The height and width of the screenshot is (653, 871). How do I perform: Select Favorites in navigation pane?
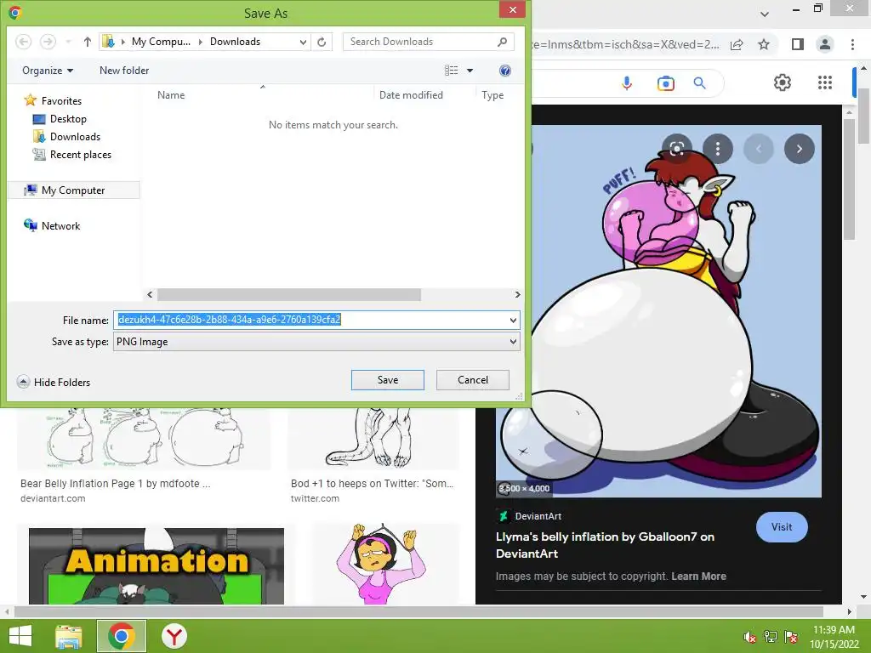pos(61,101)
